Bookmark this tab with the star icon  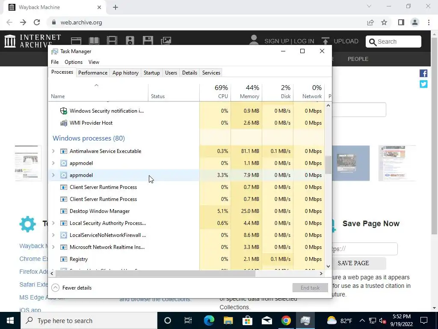[x=384, y=22]
